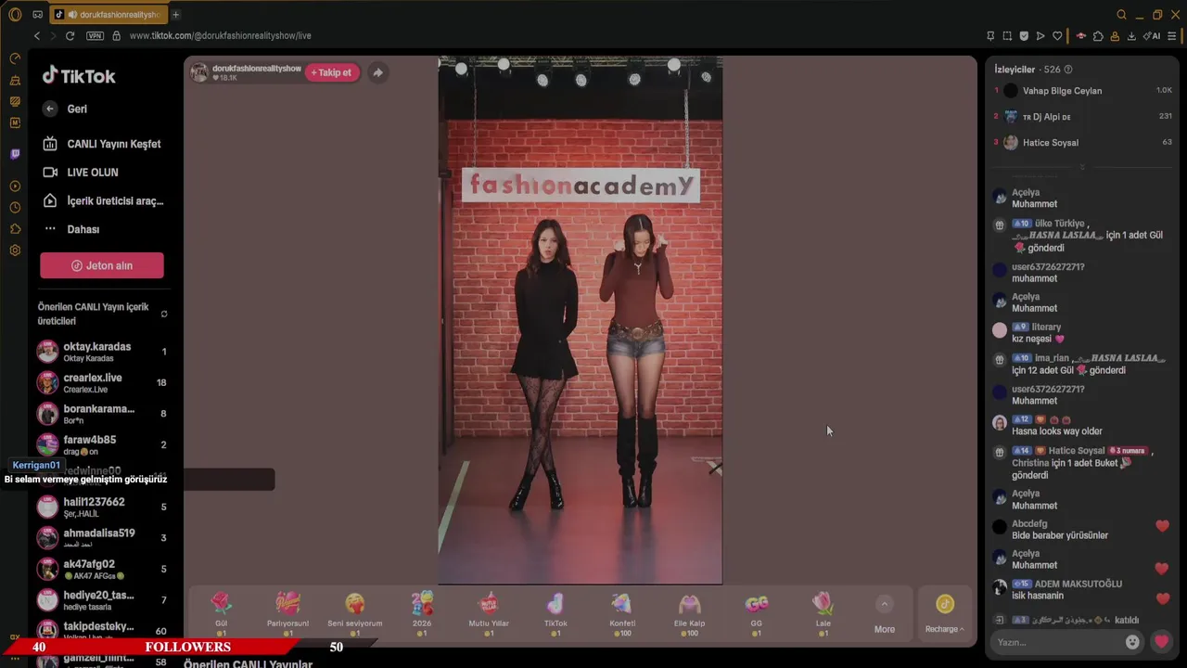This screenshot has width=1187, height=668.
Task: Send the Mutlu Yıllar gift
Action: click(x=489, y=613)
